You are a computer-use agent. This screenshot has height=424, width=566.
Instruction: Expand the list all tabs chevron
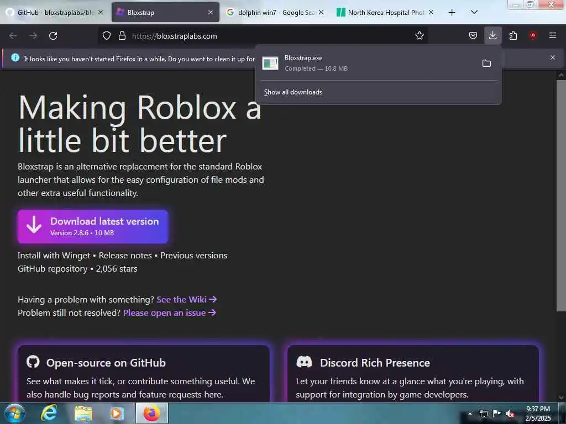(x=474, y=12)
